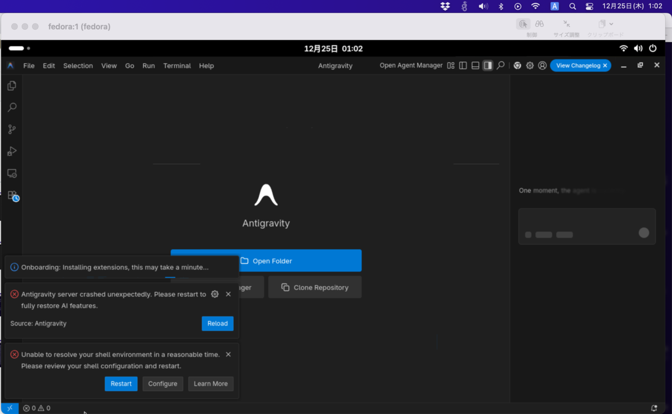This screenshot has width=672, height=414.
Task: Click Restart on shell environment notification
Action: (121, 384)
